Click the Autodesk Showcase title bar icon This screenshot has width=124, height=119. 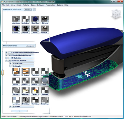click(x=2, y=2)
